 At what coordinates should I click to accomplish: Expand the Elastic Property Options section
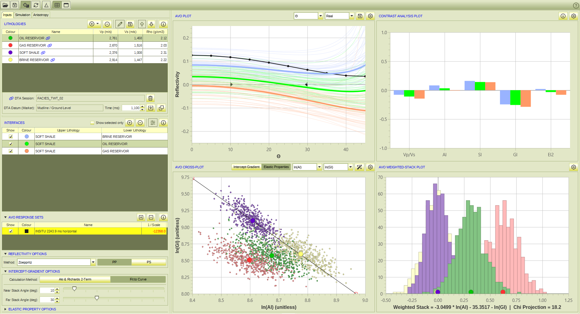[5, 309]
